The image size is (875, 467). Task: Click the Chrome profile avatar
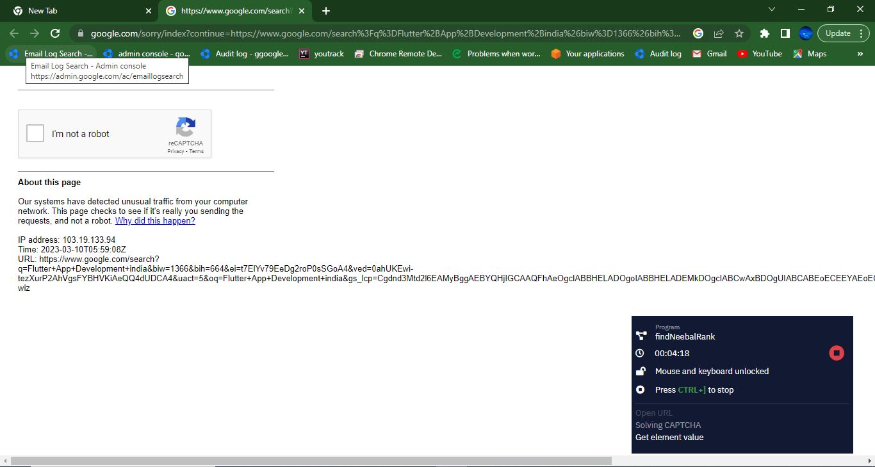tap(806, 33)
